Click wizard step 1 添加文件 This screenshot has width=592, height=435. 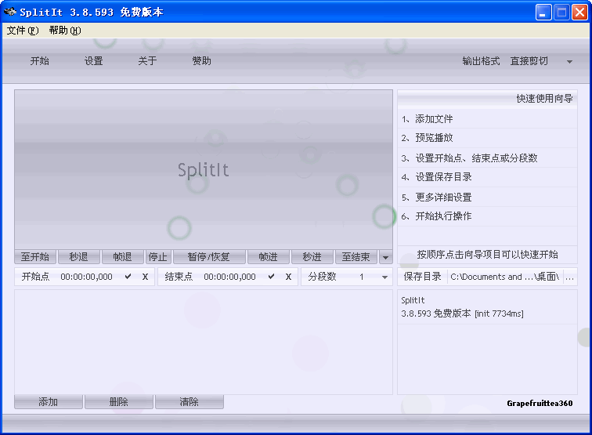pyautogui.click(x=487, y=119)
